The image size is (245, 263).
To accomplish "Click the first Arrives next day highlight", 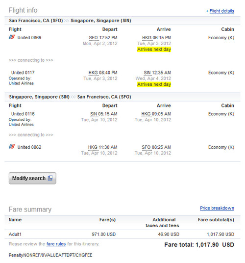I will tap(154, 50).
